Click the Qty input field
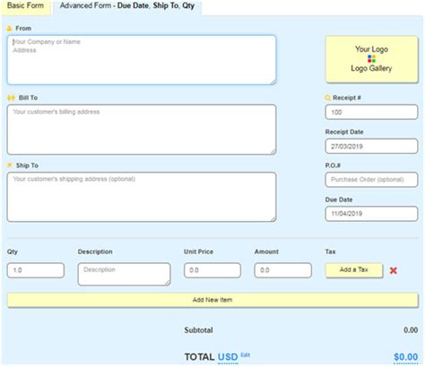 coord(36,270)
